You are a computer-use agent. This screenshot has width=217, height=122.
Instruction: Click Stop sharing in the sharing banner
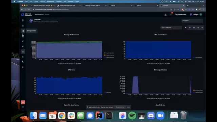[x=120, y=107]
